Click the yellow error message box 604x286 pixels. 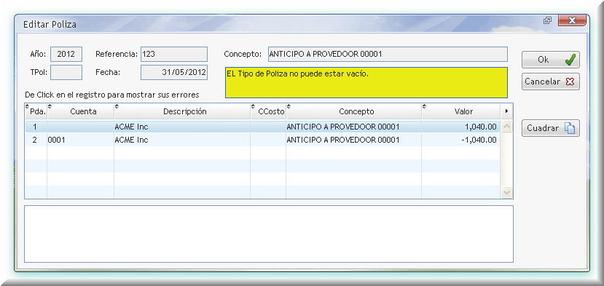pos(366,82)
